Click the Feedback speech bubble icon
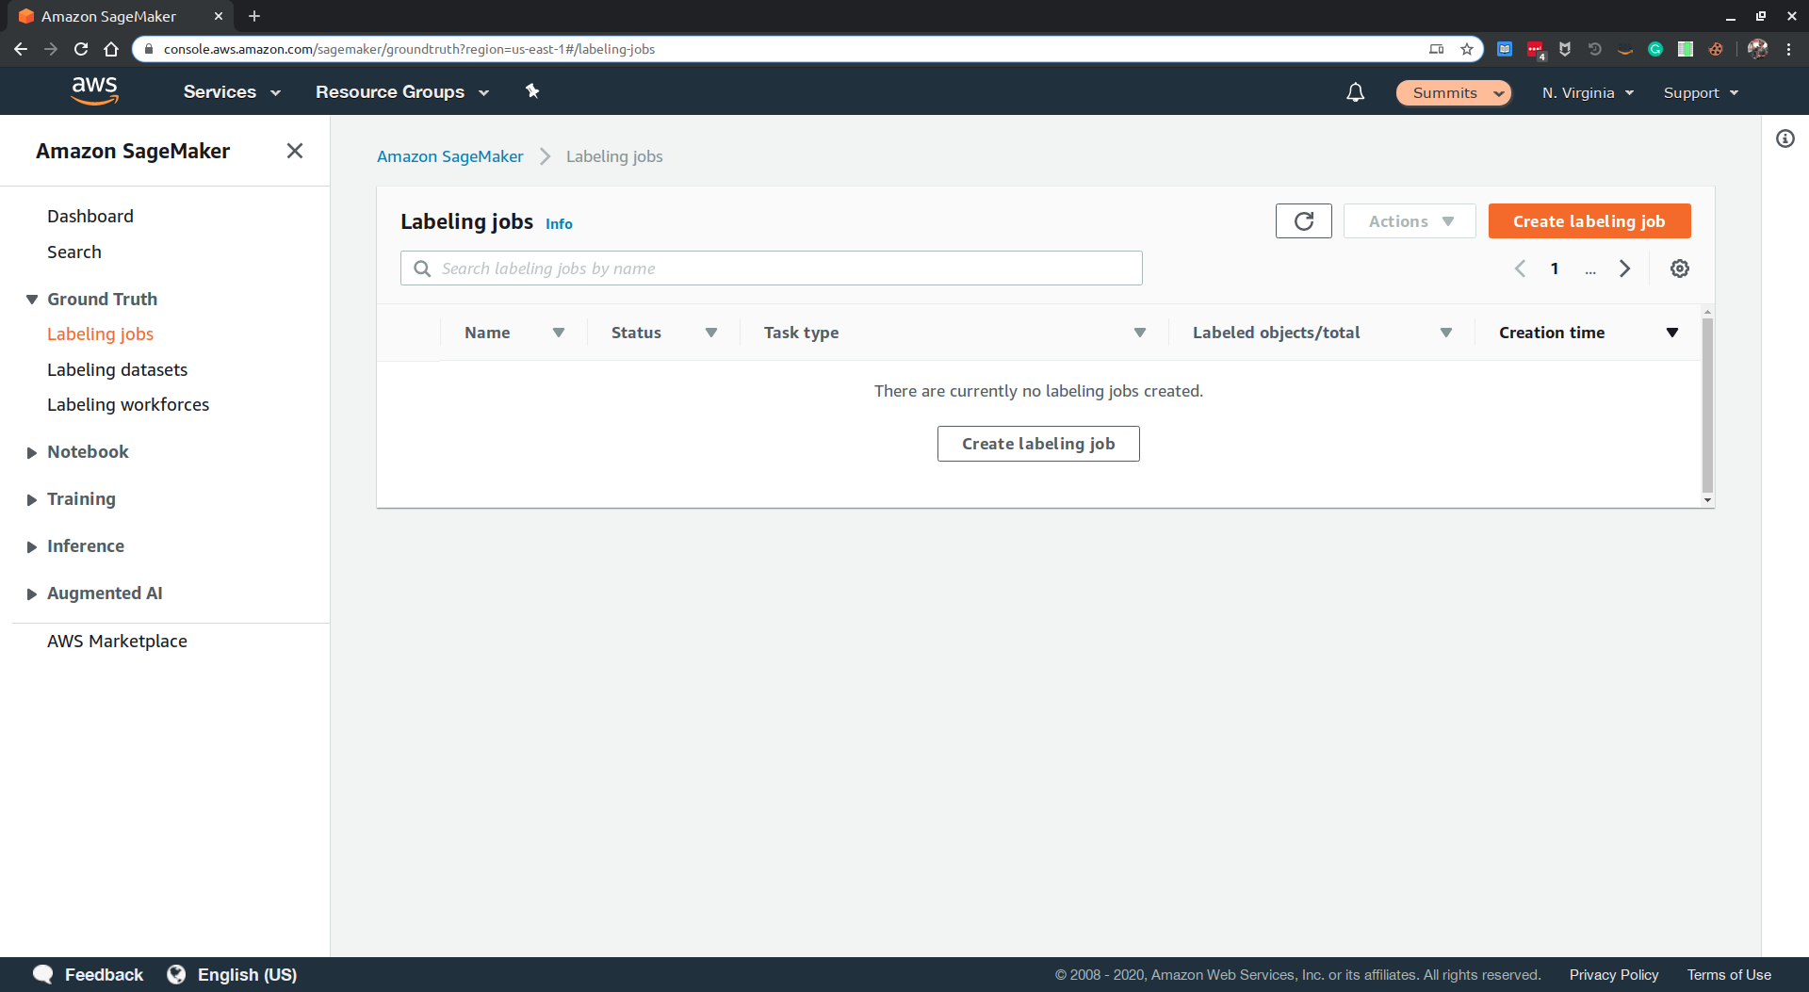The height and width of the screenshot is (992, 1809). [42, 974]
